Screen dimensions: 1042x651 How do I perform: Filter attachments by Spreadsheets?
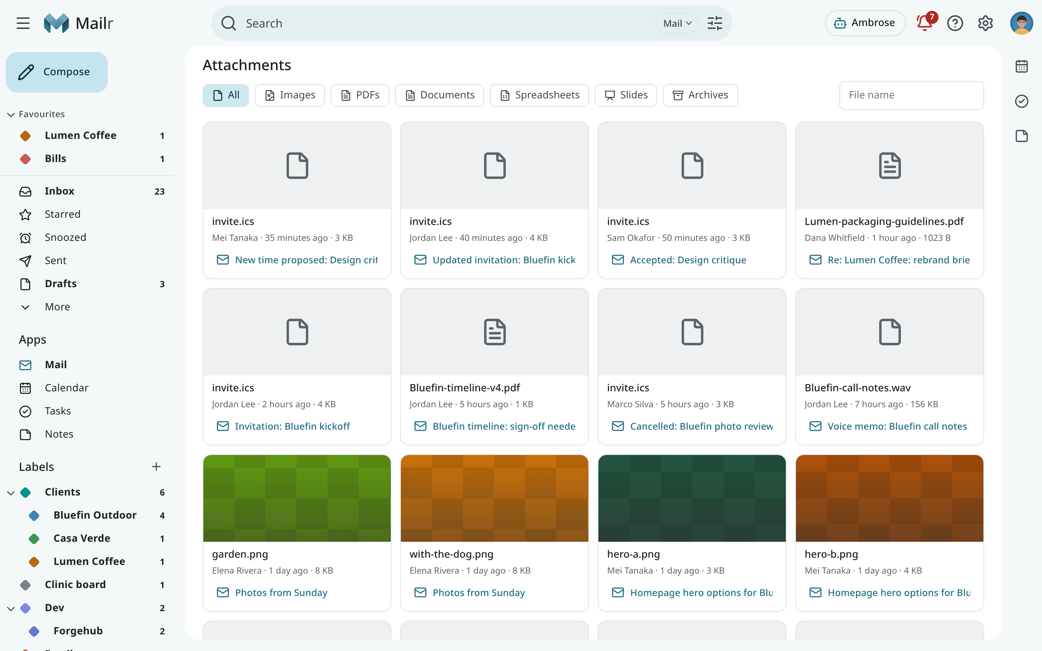tap(539, 95)
